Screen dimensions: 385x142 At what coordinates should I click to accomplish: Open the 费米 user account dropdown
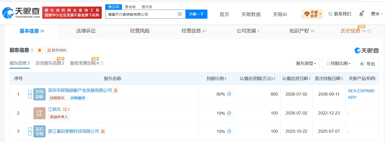(377, 14)
